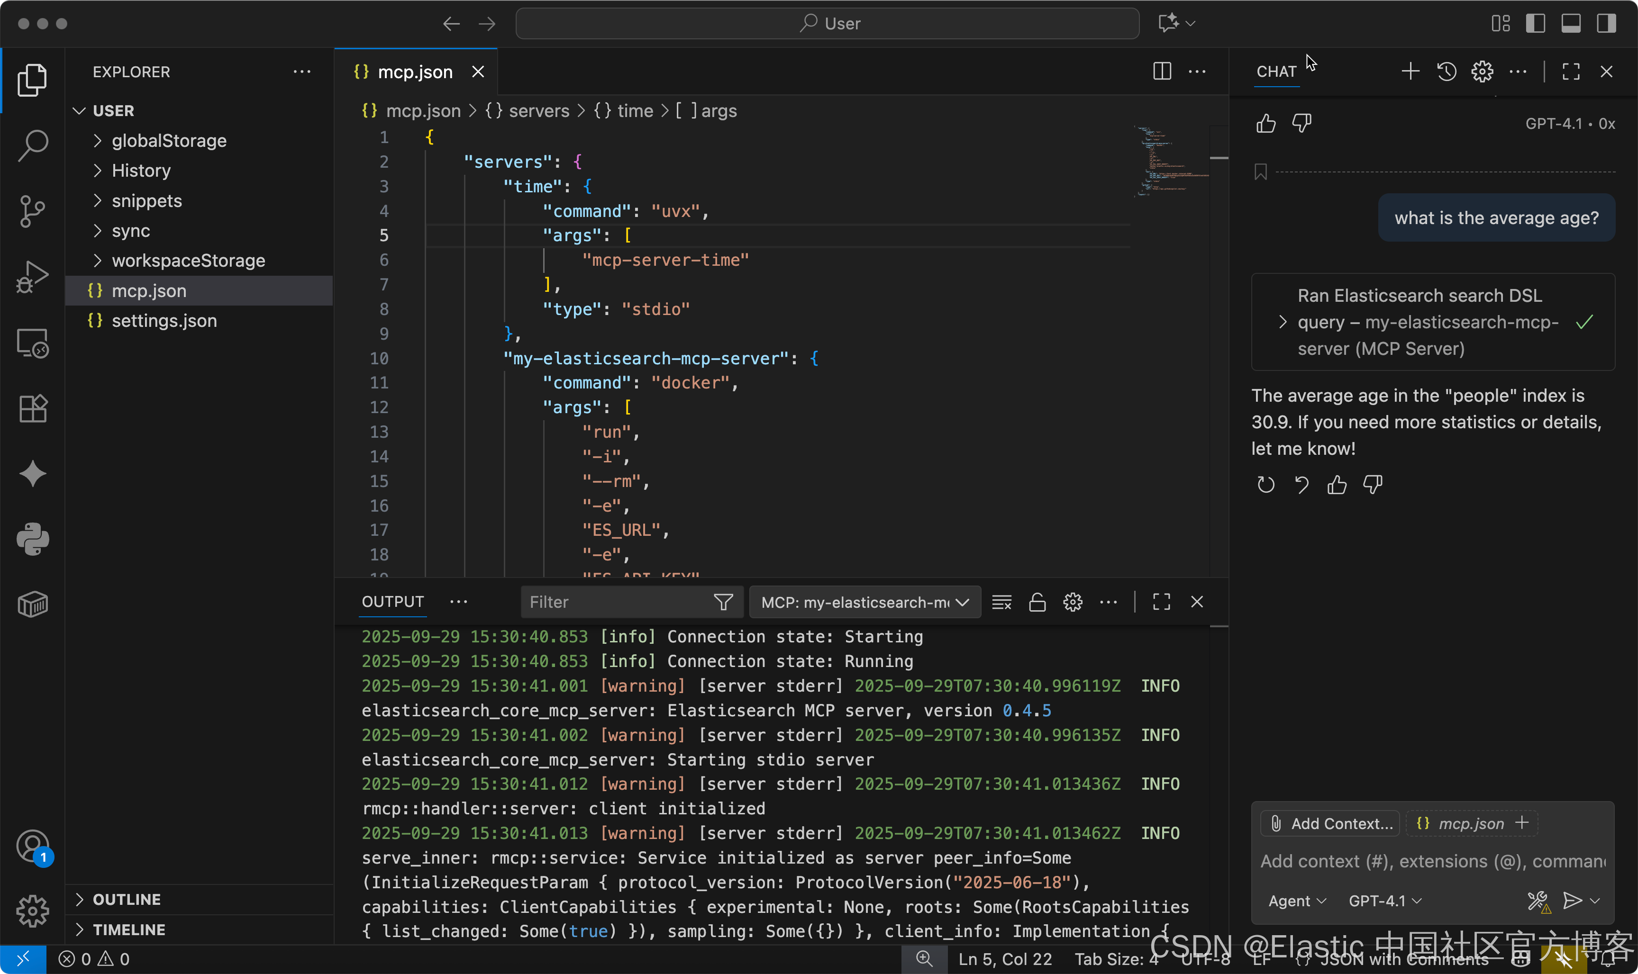Click the go back navigation arrow
This screenshot has height=974, width=1638.
pyautogui.click(x=451, y=24)
